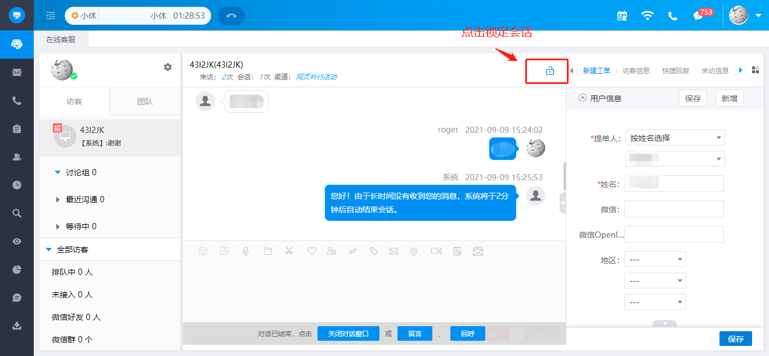Click the hang-up phone button in header
Image resolution: width=769 pixels, height=356 pixels.
[231, 16]
